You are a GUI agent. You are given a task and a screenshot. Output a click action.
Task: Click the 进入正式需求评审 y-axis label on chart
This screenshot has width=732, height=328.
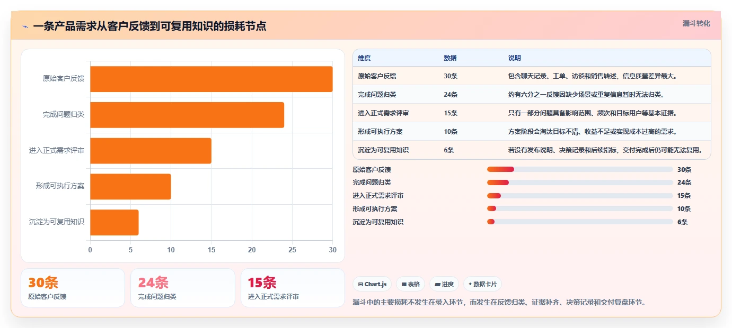[57, 151]
